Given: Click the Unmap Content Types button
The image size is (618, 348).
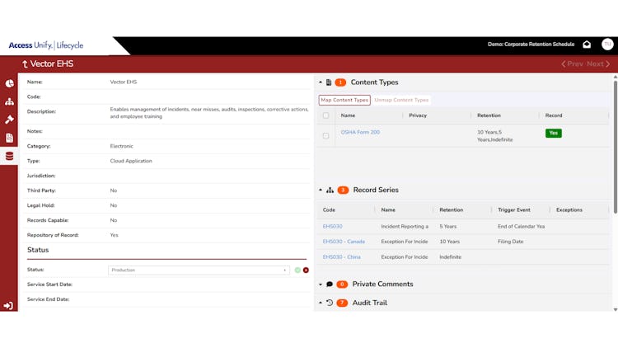Looking at the screenshot, I should tap(401, 101).
